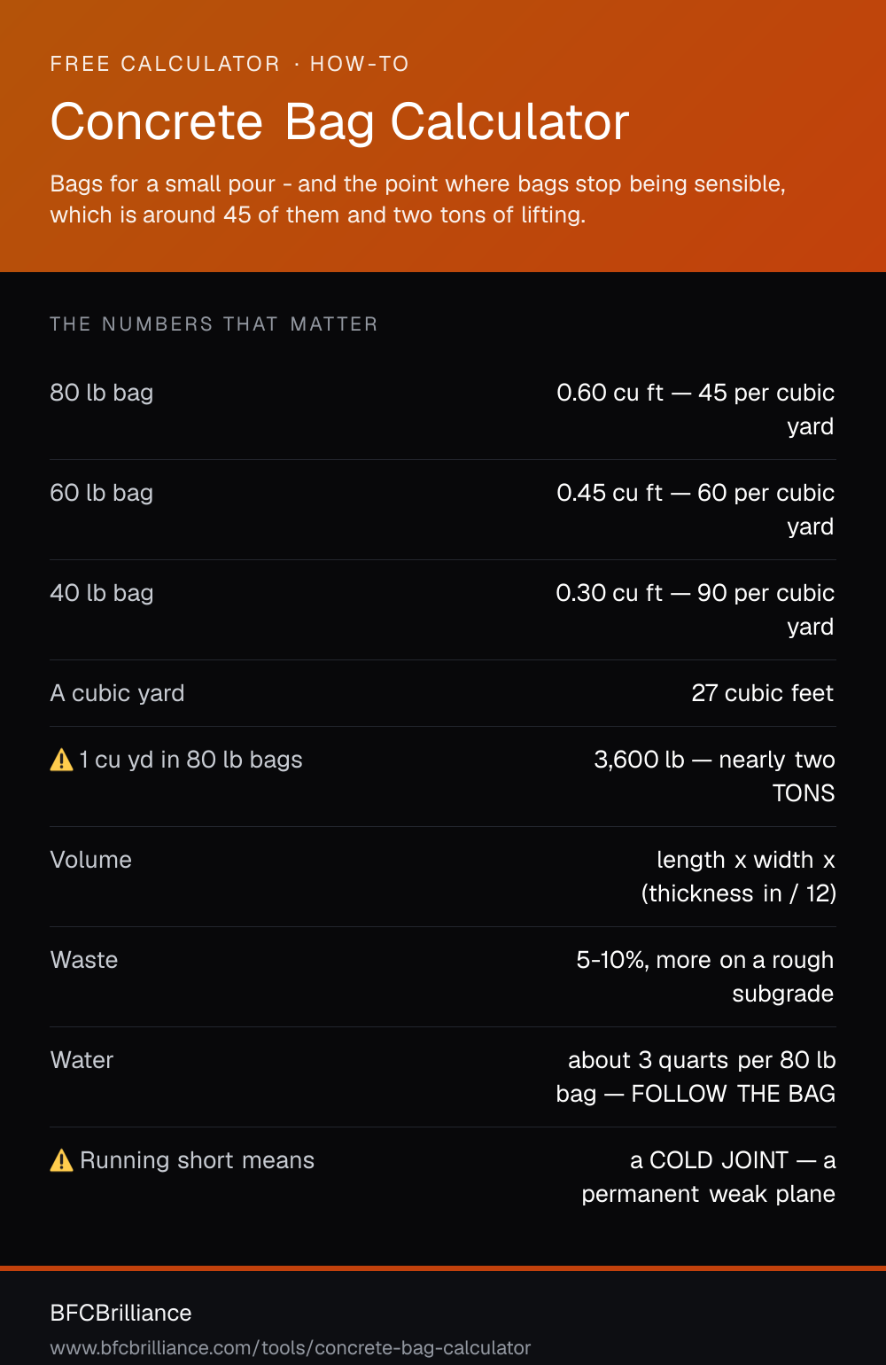This screenshot has height=1365, width=886.
Task: Click the 3,600 lb nearly two TONS value
Action: pos(715,776)
